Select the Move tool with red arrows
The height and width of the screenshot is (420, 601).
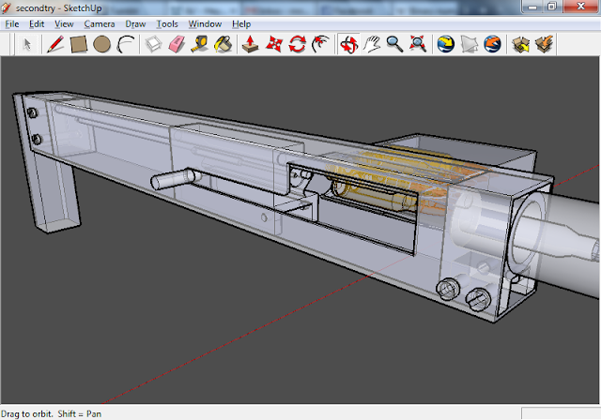pos(274,44)
